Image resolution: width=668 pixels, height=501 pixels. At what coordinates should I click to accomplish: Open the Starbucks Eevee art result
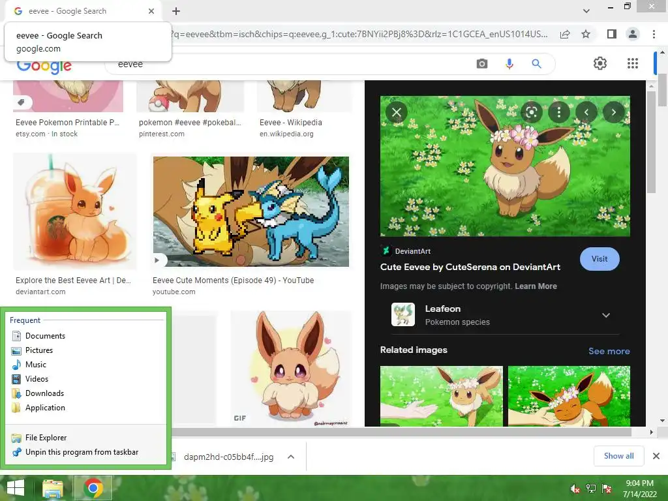pyautogui.click(x=74, y=211)
